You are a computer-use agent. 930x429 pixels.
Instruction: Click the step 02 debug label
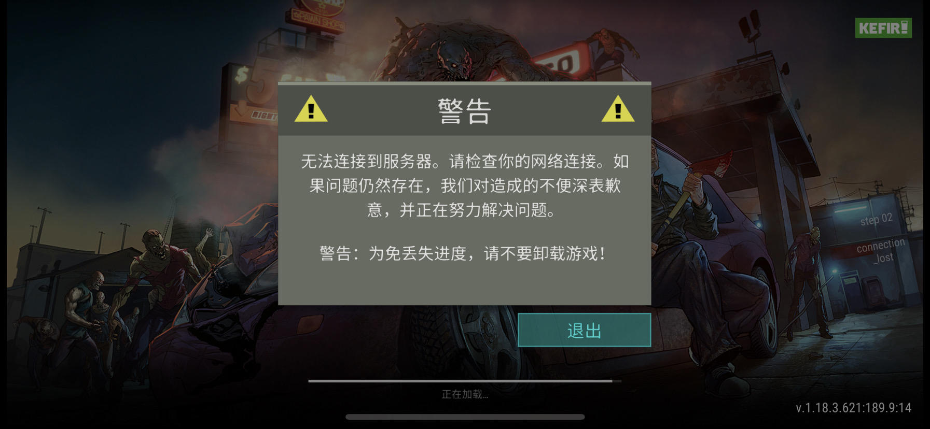click(x=876, y=219)
